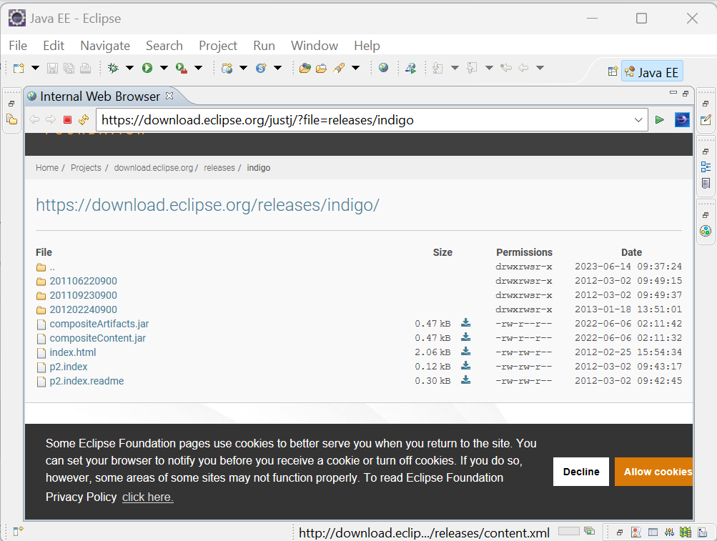Viewport: 717px width, 541px height.
Task: Select the Java EE perspective button
Action: [x=652, y=71]
